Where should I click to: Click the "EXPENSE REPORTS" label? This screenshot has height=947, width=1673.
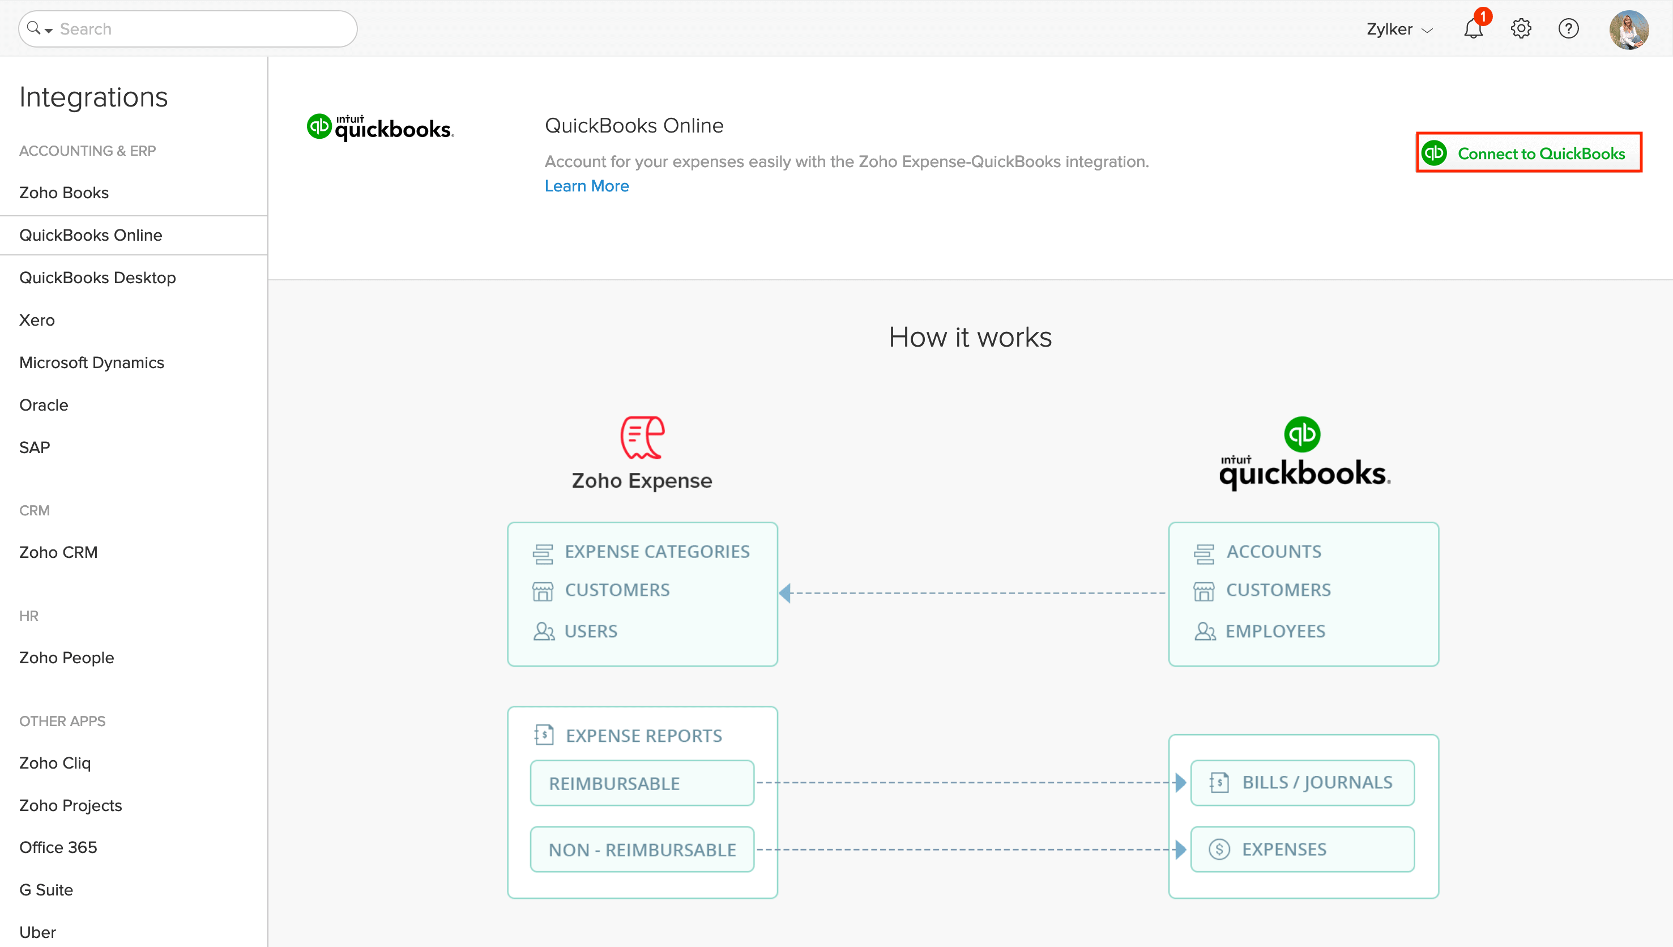(644, 736)
